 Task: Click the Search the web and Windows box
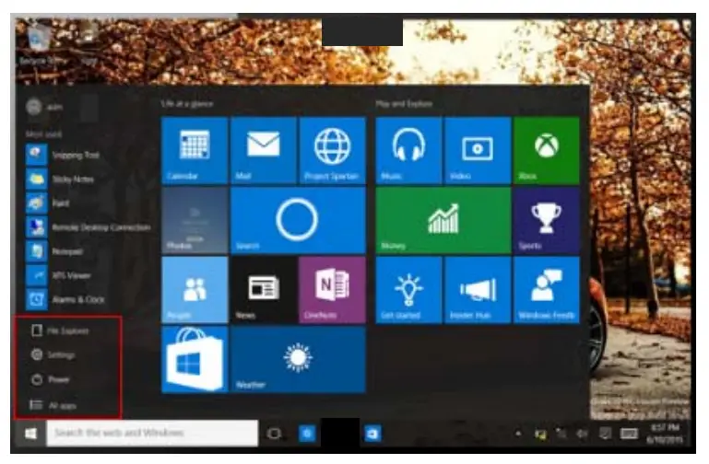click(152, 434)
